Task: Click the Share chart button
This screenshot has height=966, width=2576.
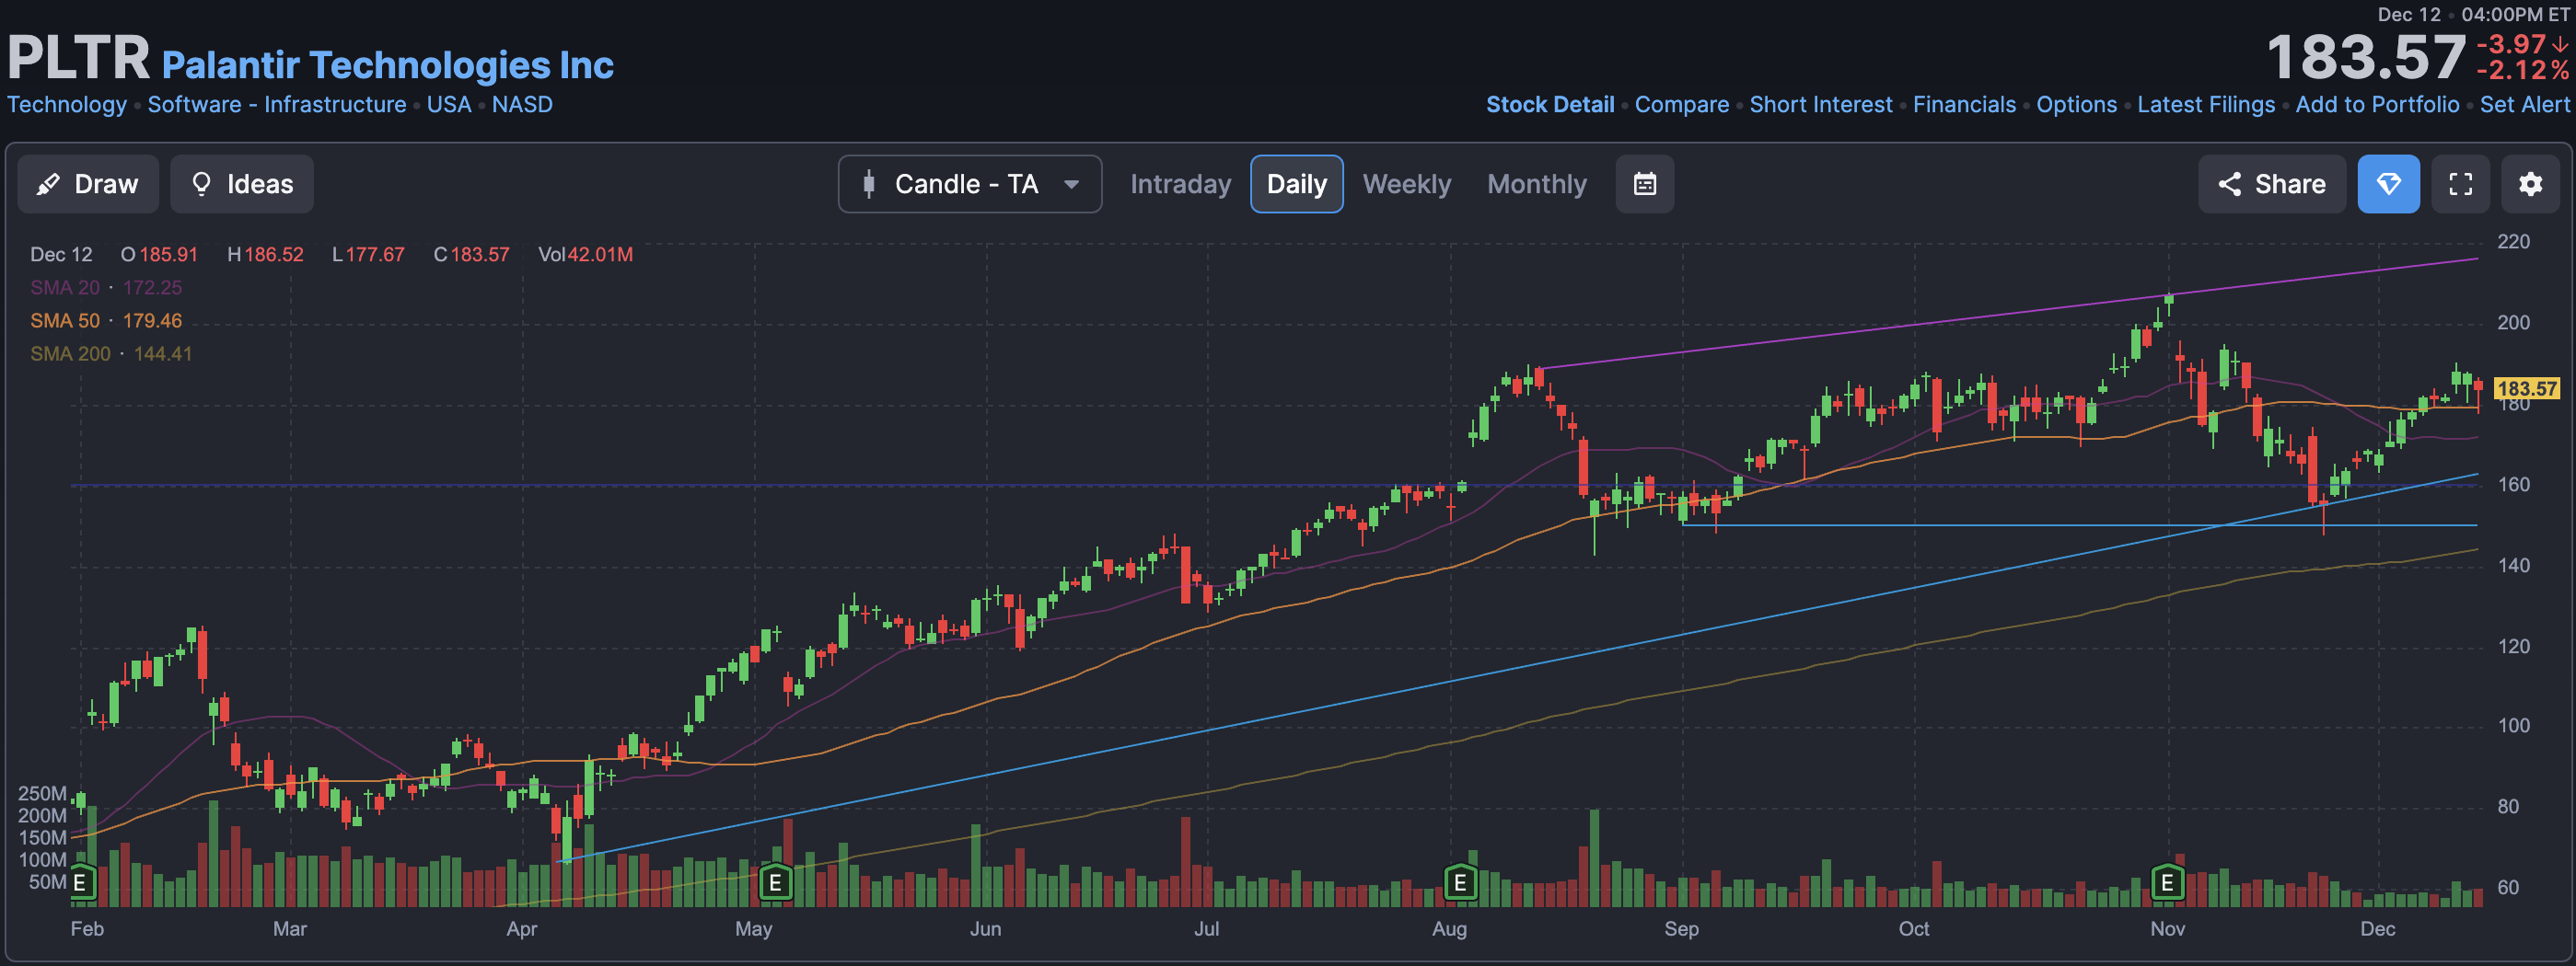Action: click(x=2271, y=184)
